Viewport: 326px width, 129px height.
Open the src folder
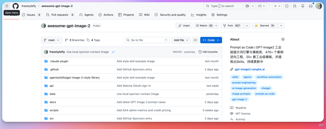pos(52,118)
